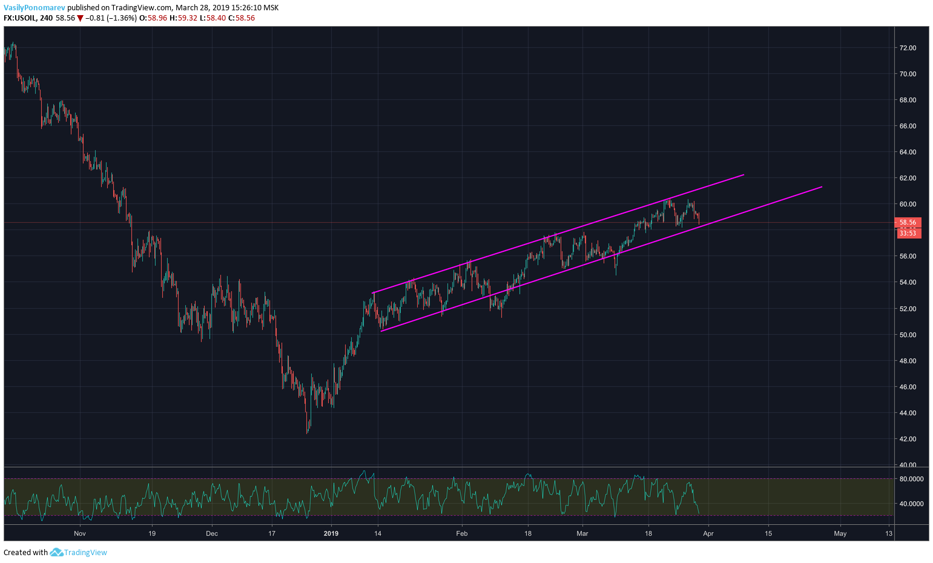933x563 pixels.
Task: Click the red down-arrow change indicator
Action: click(80, 18)
